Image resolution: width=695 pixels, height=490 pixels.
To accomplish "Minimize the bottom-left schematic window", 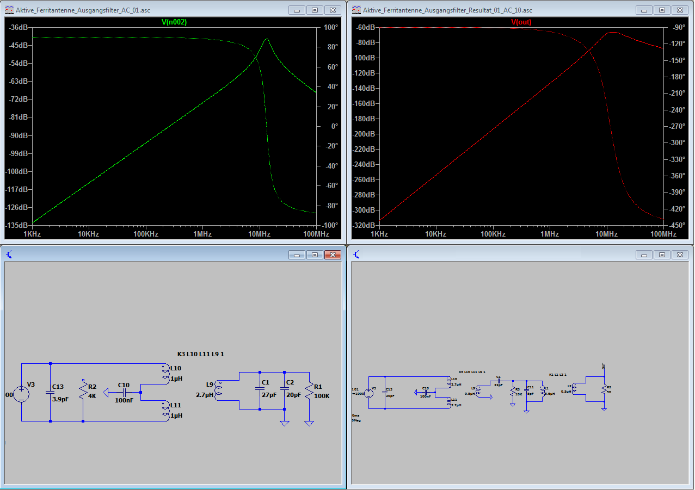I will pyautogui.click(x=298, y=255).
